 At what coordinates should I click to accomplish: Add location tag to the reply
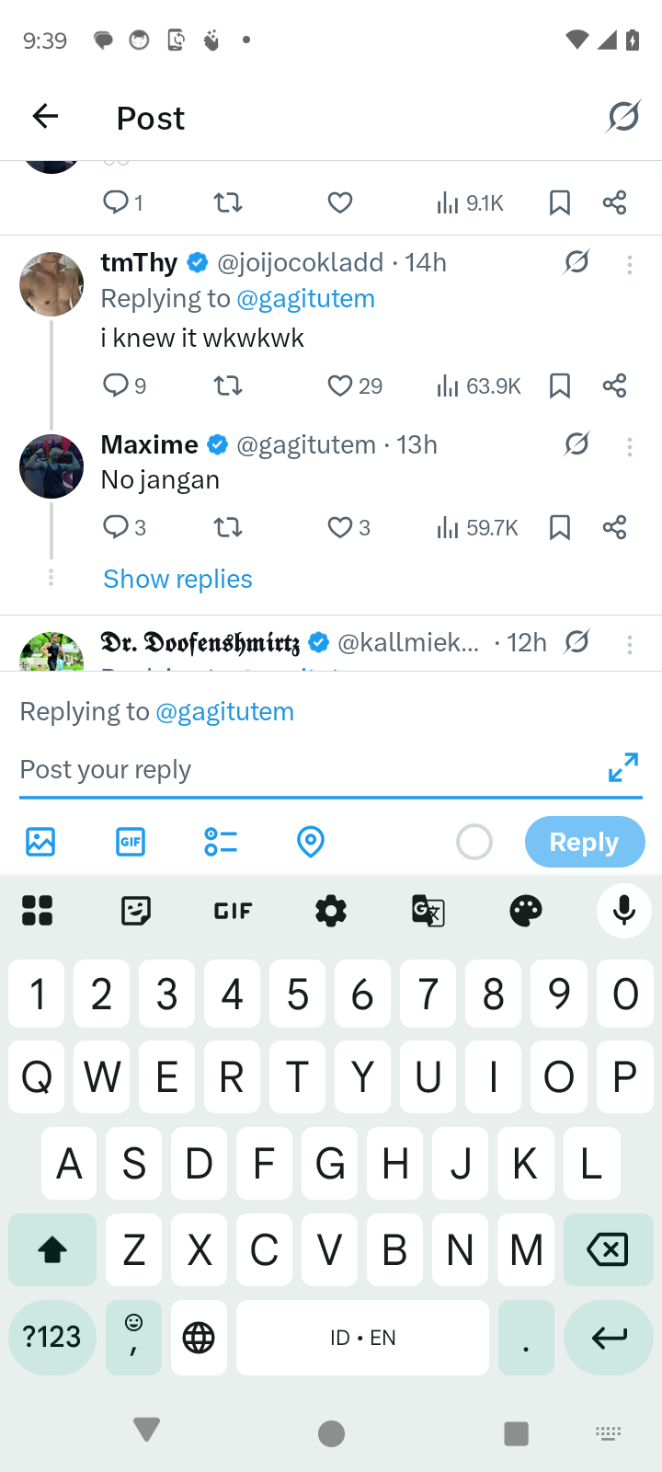point(311,842)
